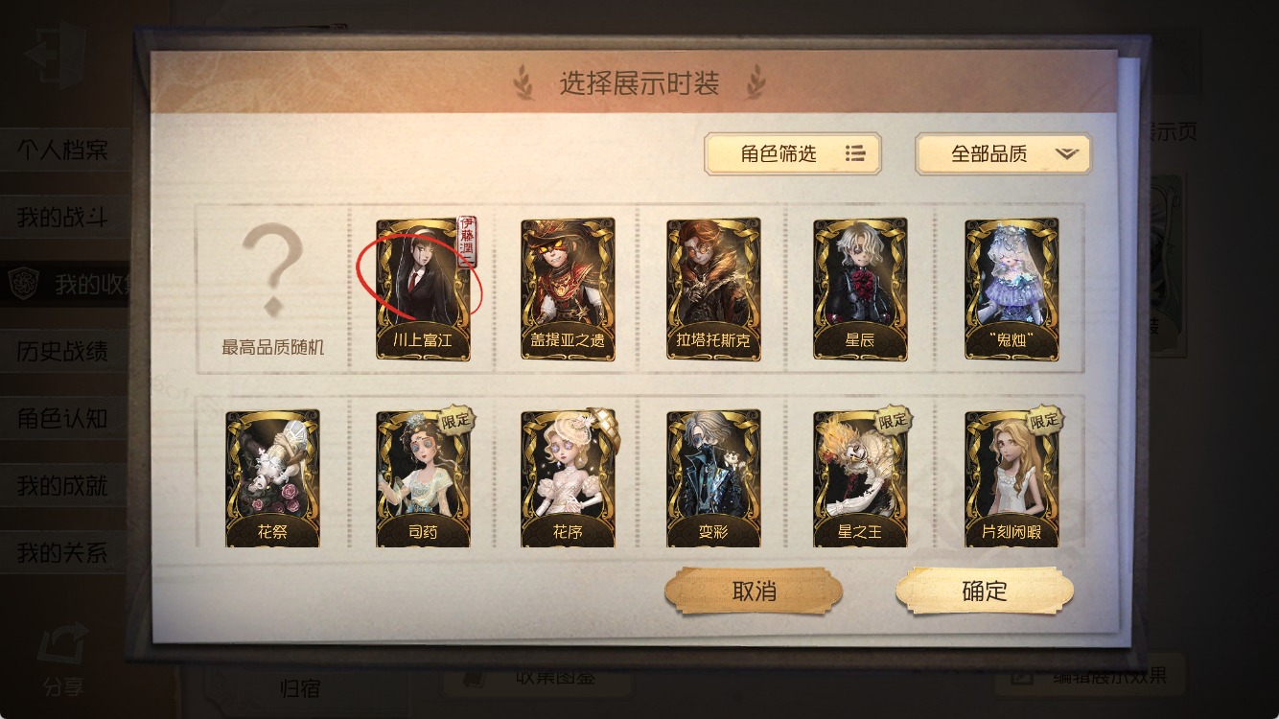The image size is (1279, 719).
Task: Choose the "鬼灿" costume card
Action: pyautogui.click(x=1012, y=289)
